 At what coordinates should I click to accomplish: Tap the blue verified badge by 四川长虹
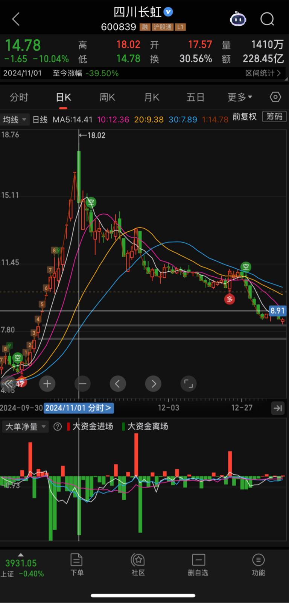[168, 12]
